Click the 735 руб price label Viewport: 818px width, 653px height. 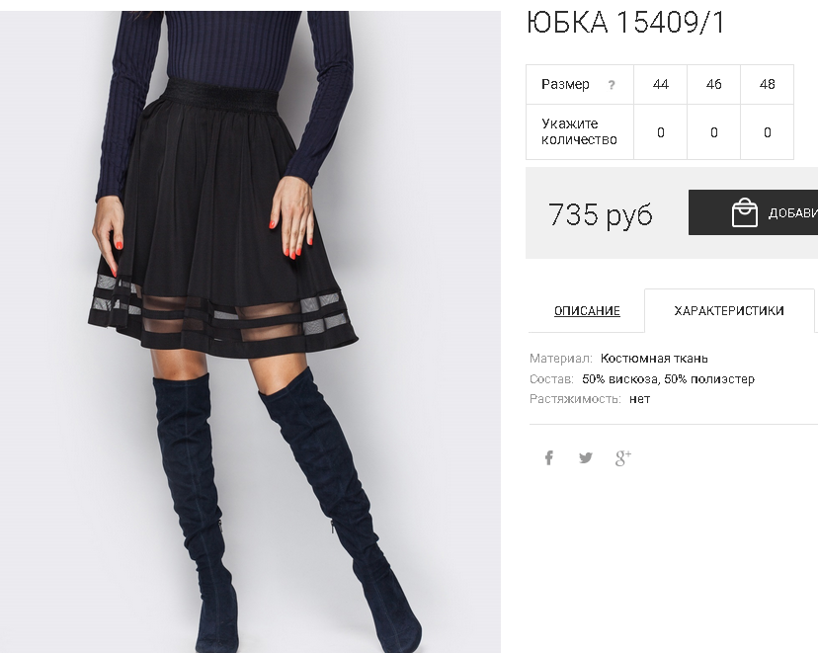600,213
